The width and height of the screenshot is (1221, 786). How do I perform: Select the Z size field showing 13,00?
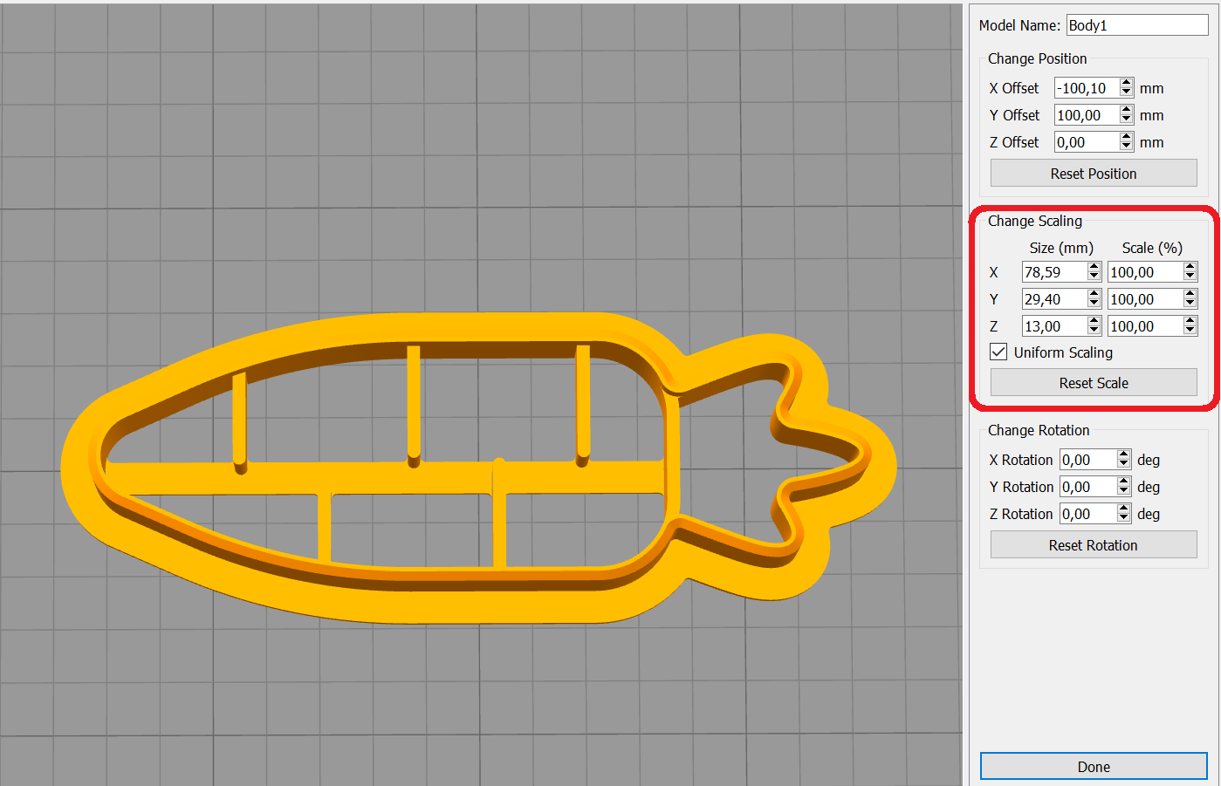pyautogui.click(x=1054, y=326)
